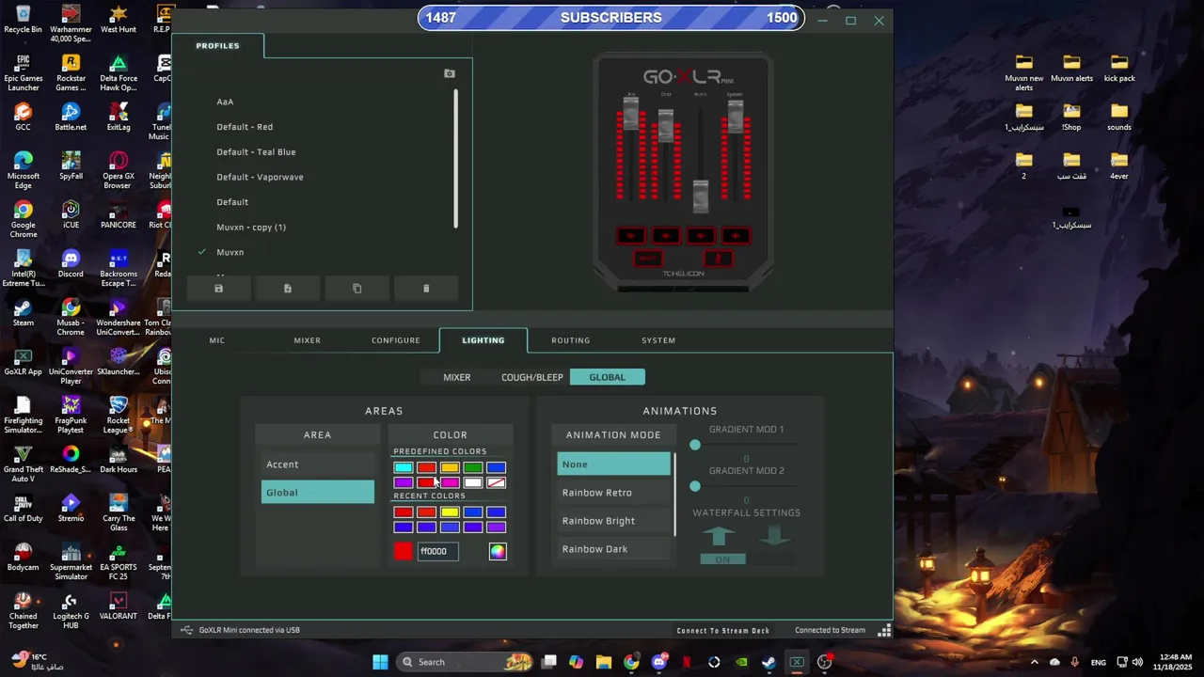Click the NVIDIA icon on the taskbar
The image size is (1204, 677).
click(741, 662)
